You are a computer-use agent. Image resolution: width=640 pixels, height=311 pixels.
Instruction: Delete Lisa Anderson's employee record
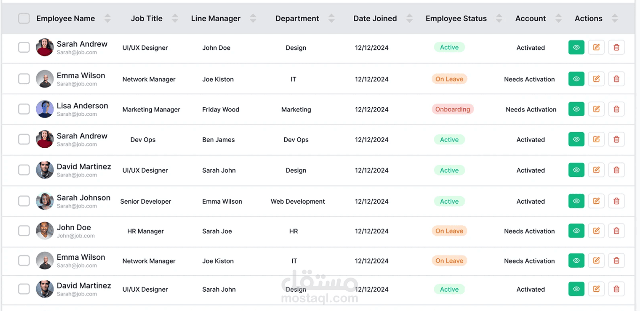[616, 109]
